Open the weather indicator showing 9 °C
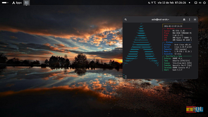This screenshot has width=208, height=117. 152,3
